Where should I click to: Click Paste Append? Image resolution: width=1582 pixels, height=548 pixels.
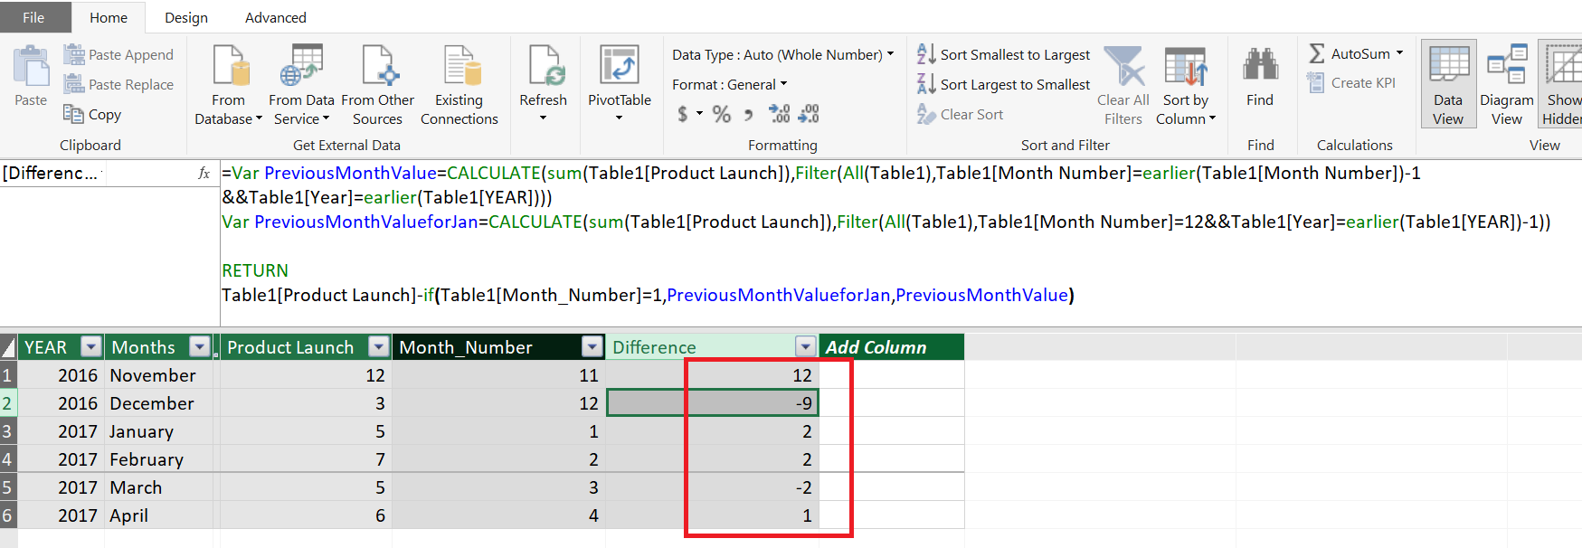118,54
